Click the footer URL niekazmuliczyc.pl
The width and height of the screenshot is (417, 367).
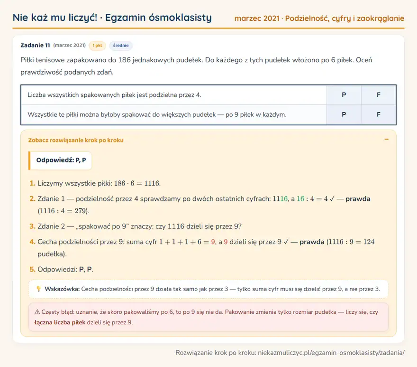pyautogui.click(x=331, y=353)
